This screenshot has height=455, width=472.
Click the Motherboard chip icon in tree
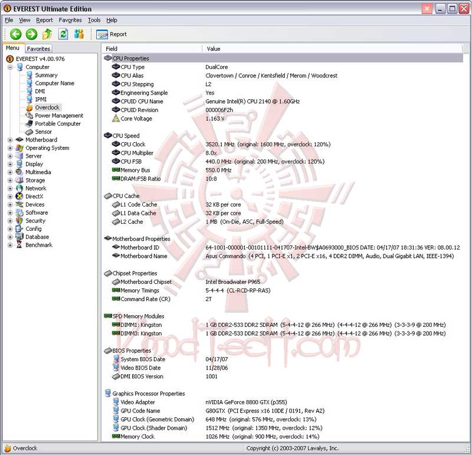point(19,140)
